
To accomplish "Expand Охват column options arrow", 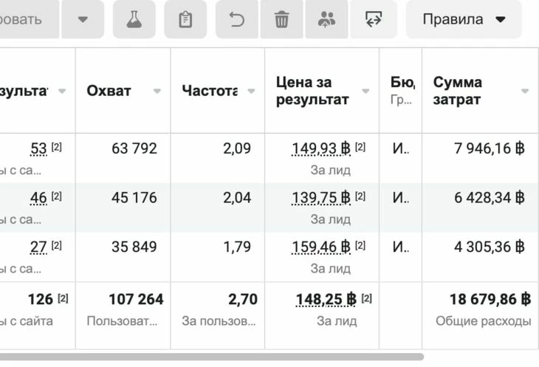I will [x=157, y=92].
